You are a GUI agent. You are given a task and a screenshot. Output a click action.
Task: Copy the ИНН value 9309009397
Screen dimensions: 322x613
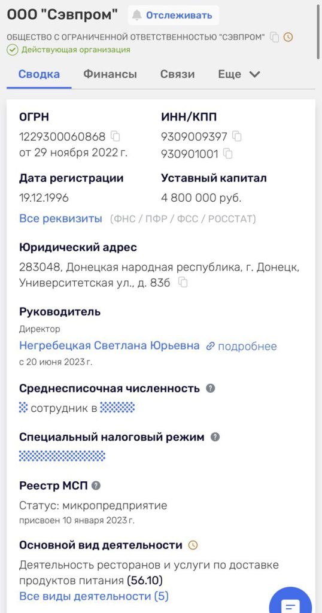[x=237, y=136]
